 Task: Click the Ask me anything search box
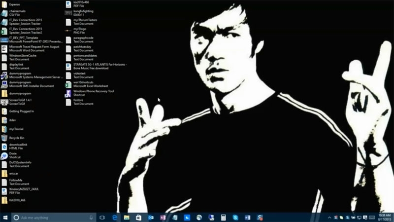(54, 218)
